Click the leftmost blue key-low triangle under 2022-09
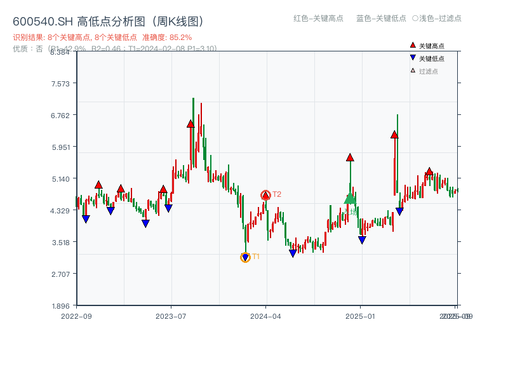 86,219
